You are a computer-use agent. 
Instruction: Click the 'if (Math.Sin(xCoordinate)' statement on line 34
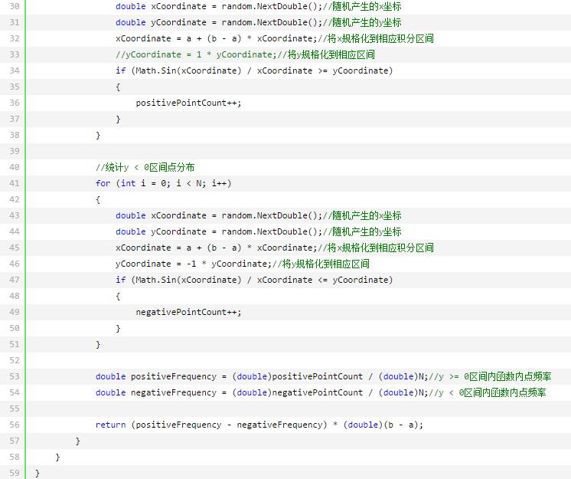click(x=178, y=71)
